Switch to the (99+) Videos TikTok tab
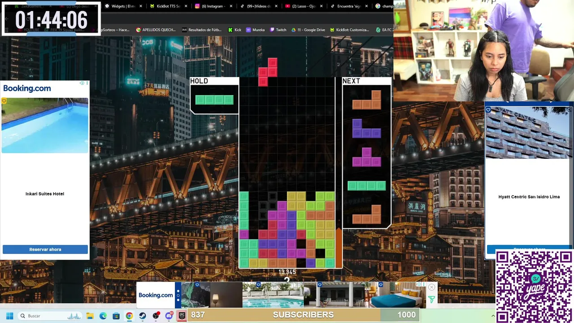The height and width of the screenshot is (323, 574). point(258,6)
